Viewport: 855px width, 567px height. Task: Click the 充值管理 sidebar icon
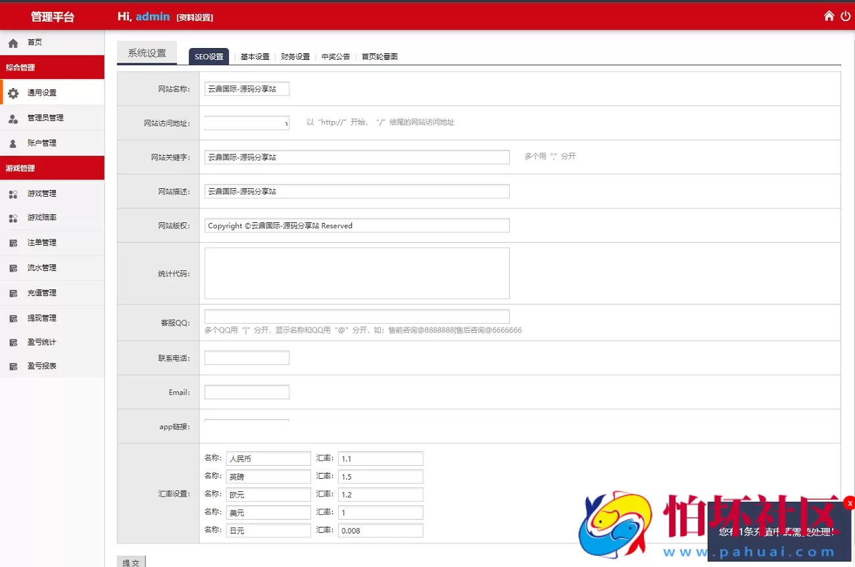[x=13, y=293]
